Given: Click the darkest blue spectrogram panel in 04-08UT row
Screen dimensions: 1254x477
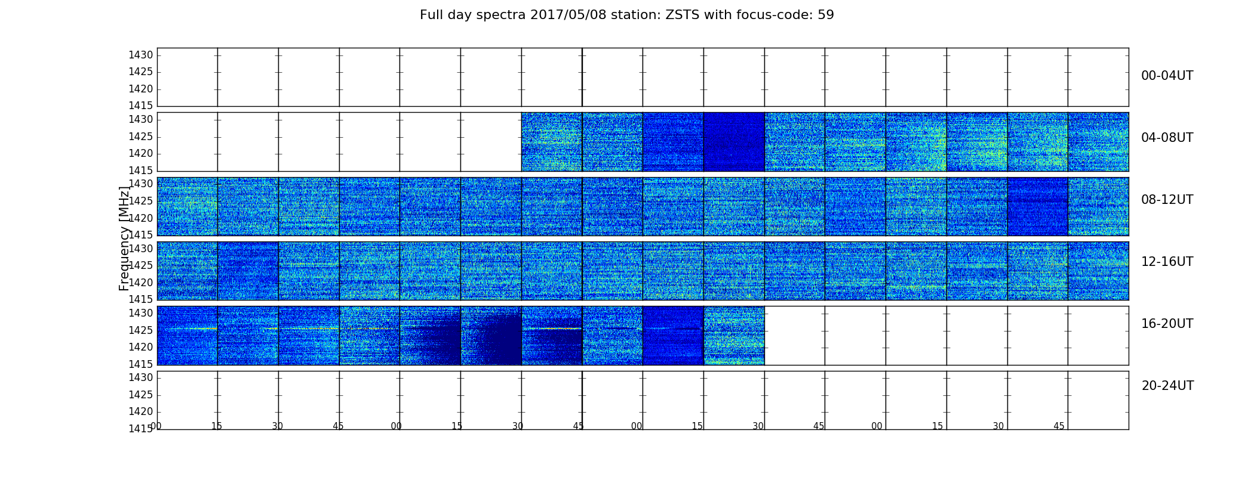Looking at the screenshot, I should pos(734,142).
